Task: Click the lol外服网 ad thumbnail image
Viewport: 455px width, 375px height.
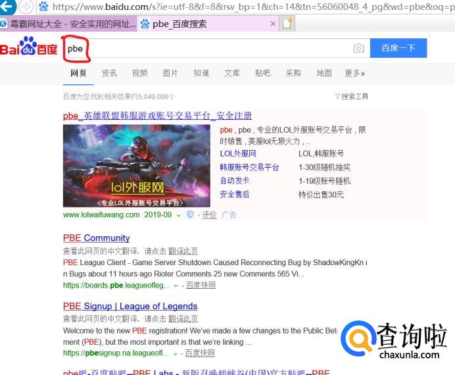Action: [137, 166]
